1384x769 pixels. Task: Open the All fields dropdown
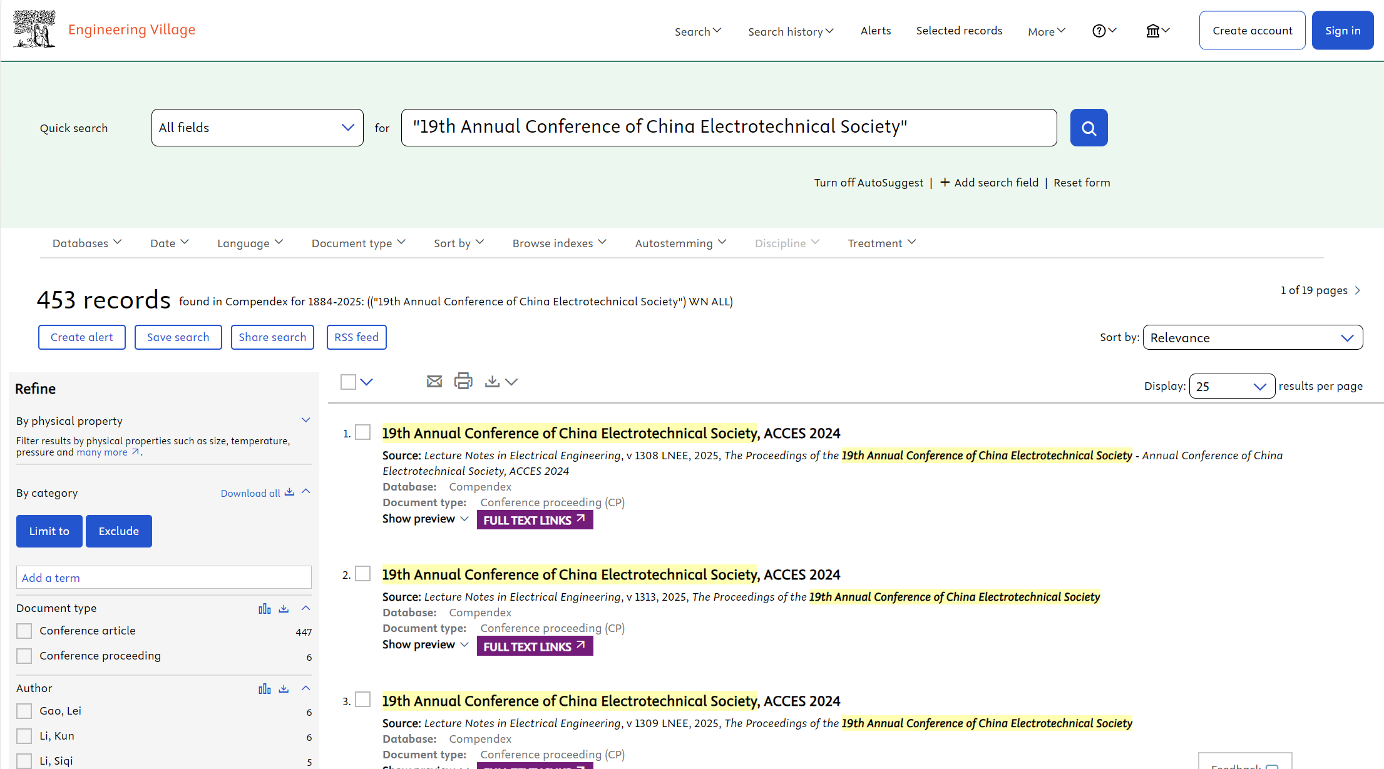pyautogui.click(x=257, y=128)
